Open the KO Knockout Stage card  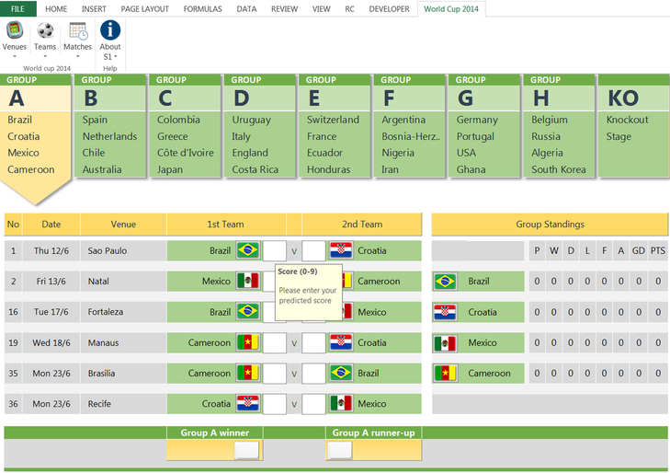633,126
